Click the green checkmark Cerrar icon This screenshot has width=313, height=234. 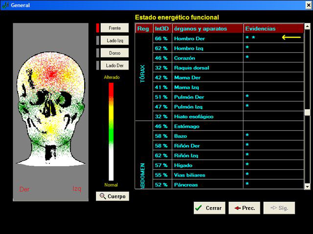pos(199,208)
